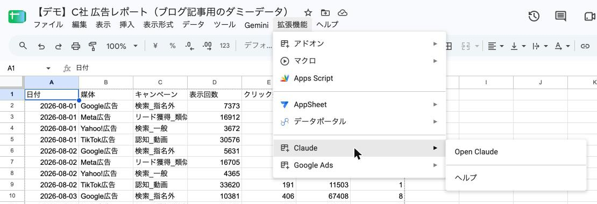Select TikTok広告 cell in row 5
Image resolution: width=597 pixels, height=204 pixels.
[106, 140]
